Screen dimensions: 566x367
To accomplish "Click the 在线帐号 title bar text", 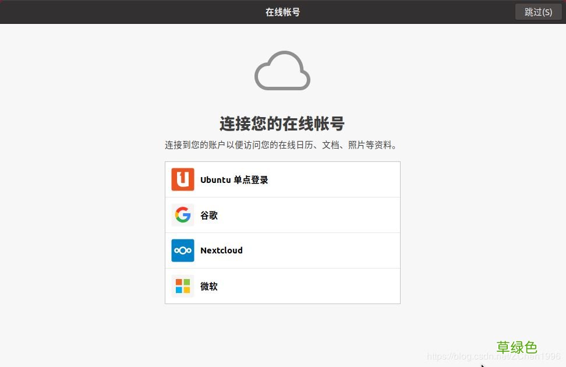I will pyautogui.click(x=282, y=11).
